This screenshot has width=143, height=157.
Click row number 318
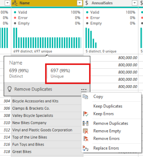click(6, 152)
